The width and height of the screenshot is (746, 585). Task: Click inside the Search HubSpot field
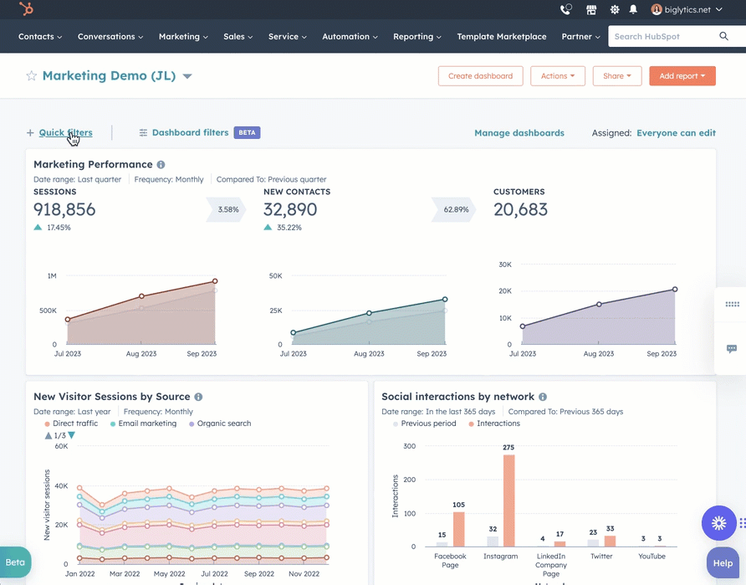(661, 36)
